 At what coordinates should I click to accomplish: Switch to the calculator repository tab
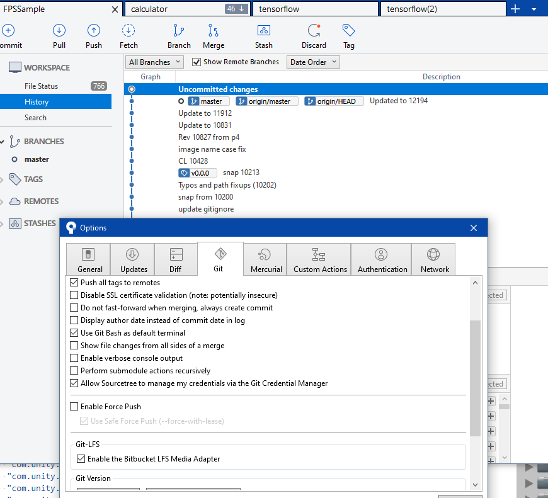[188, 9]
